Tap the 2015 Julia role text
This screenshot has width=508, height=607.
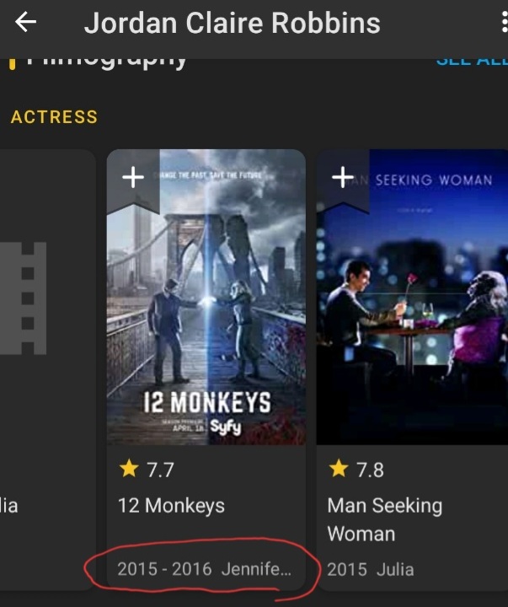pyautogui.click(x=371, y=569)
